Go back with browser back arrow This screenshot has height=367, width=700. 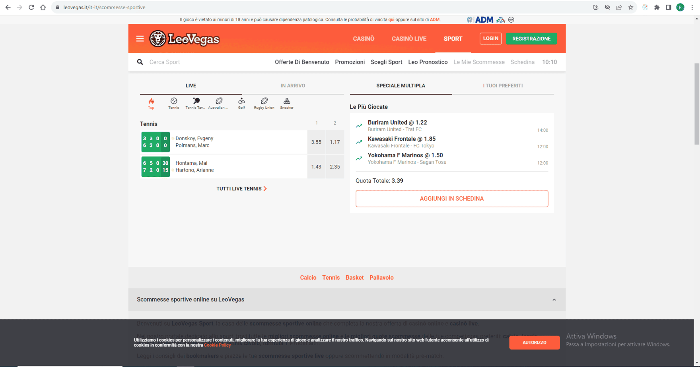click(x=8, y=7)
